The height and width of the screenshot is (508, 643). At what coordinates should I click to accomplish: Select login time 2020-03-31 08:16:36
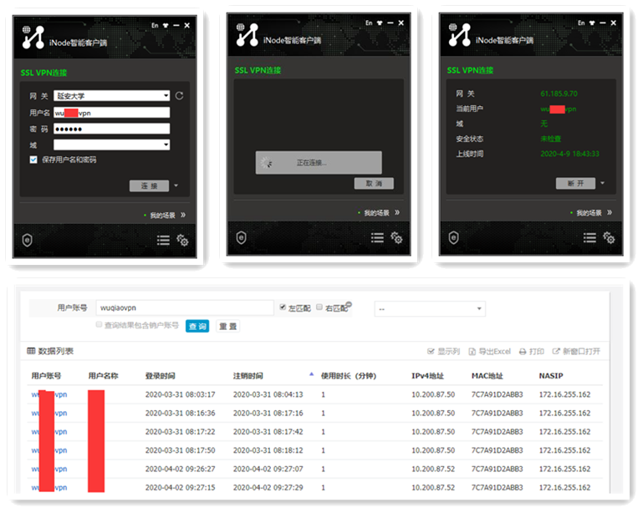[x=180, y=413]
